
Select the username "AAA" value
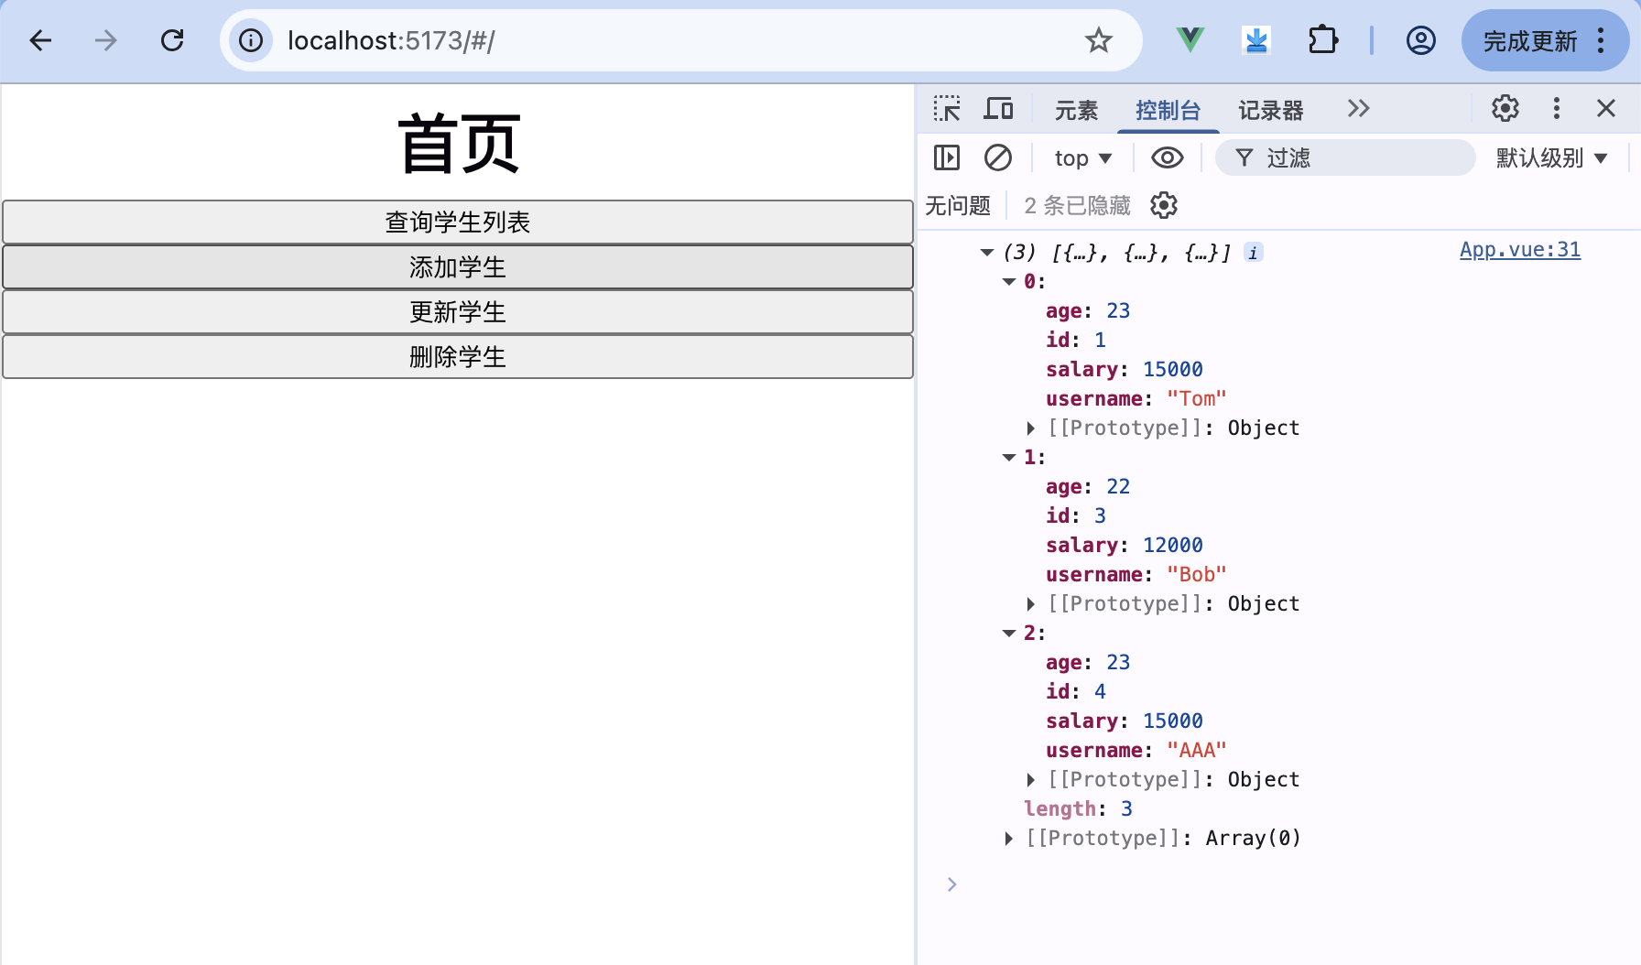point(1196,751)
